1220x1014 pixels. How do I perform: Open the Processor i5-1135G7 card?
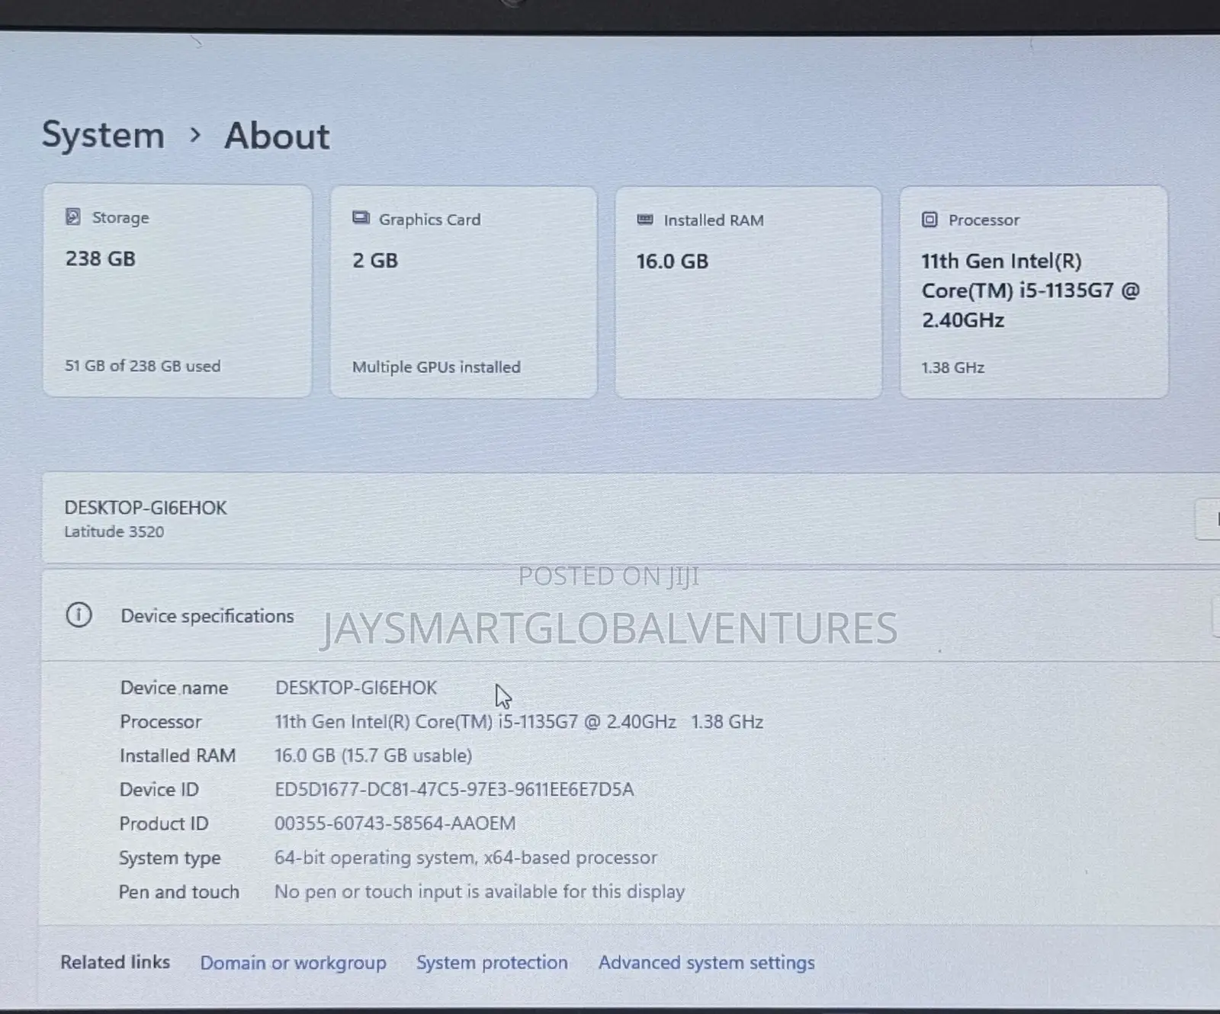(1034, 292)
